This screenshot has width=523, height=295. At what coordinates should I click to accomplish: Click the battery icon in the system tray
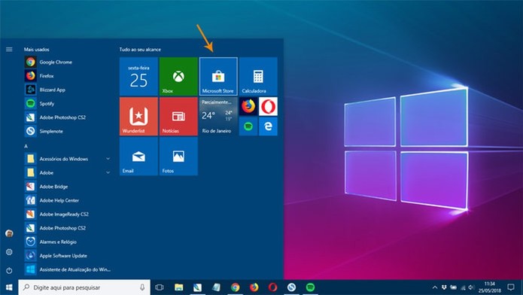tap(453, 287)
